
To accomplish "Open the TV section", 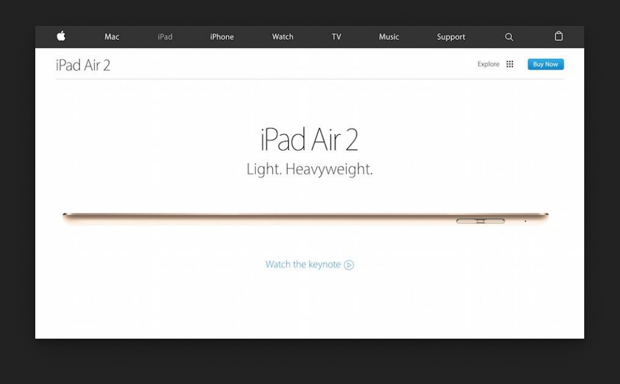I will 336,37.
